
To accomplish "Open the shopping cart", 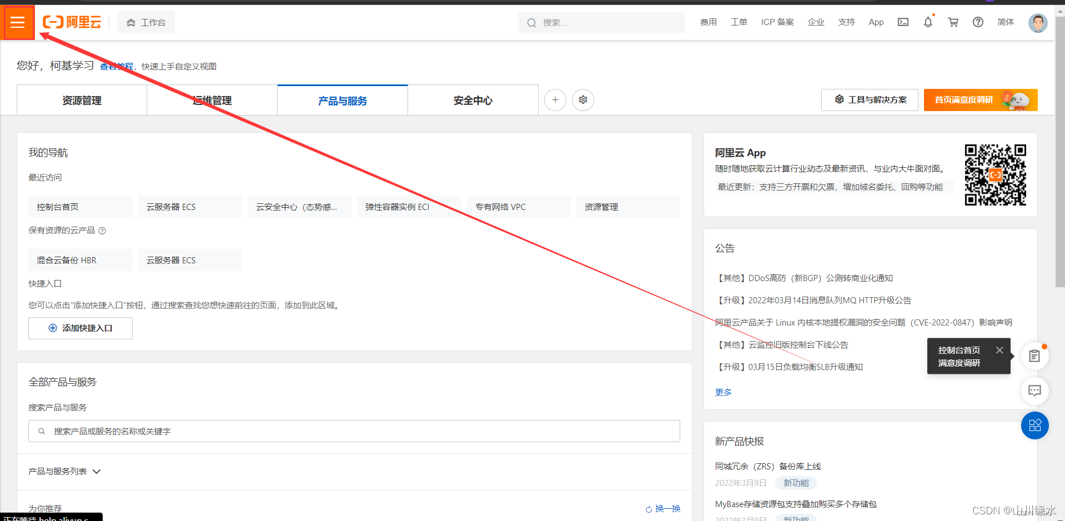I will click(x=953, y=22).
